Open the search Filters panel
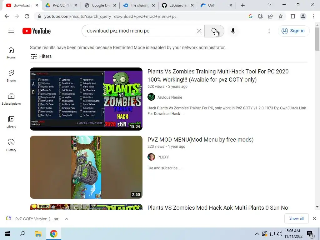 click(41, 56)
